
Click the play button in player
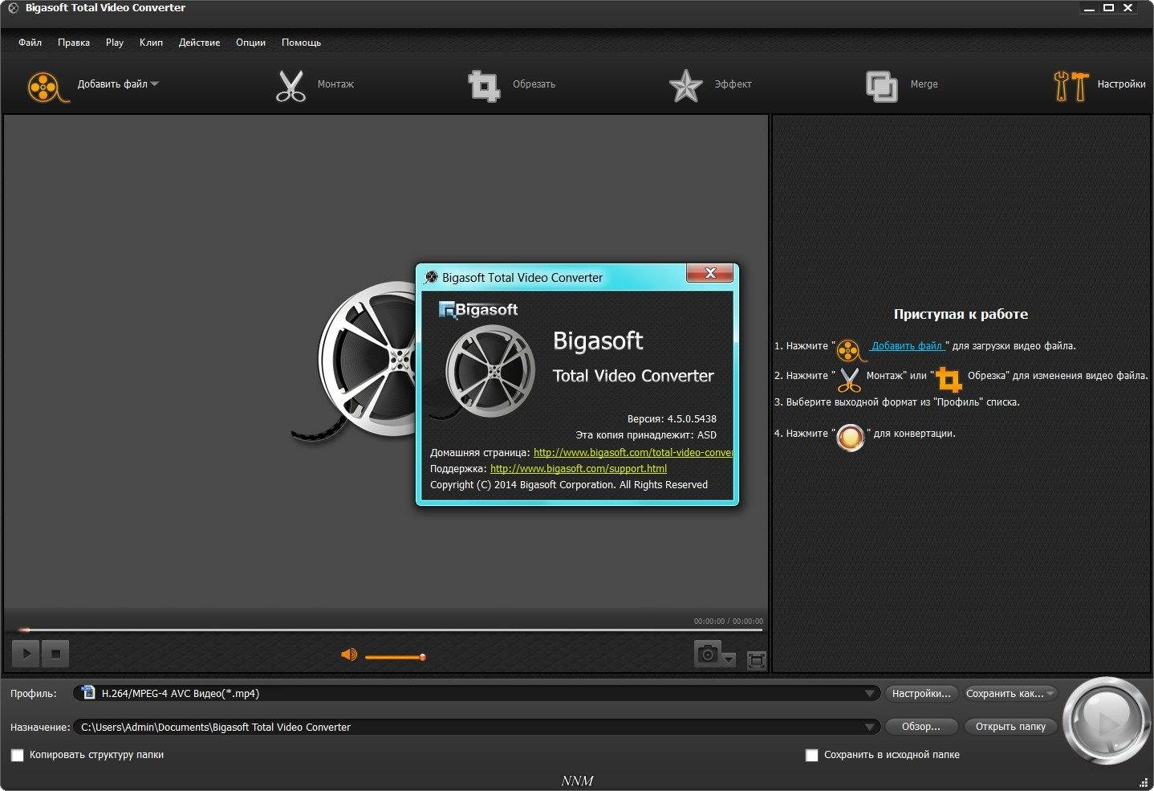(26, 654)
